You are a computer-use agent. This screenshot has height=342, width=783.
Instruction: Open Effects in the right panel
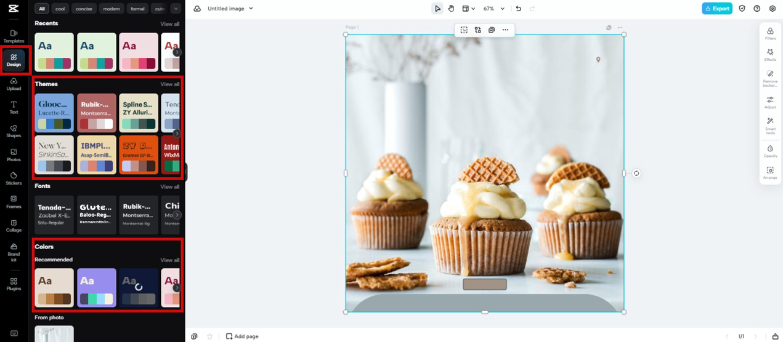tap(770, 55)
